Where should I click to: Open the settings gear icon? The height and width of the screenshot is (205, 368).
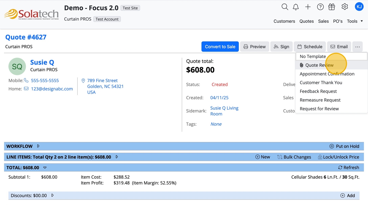coord(345,7)
